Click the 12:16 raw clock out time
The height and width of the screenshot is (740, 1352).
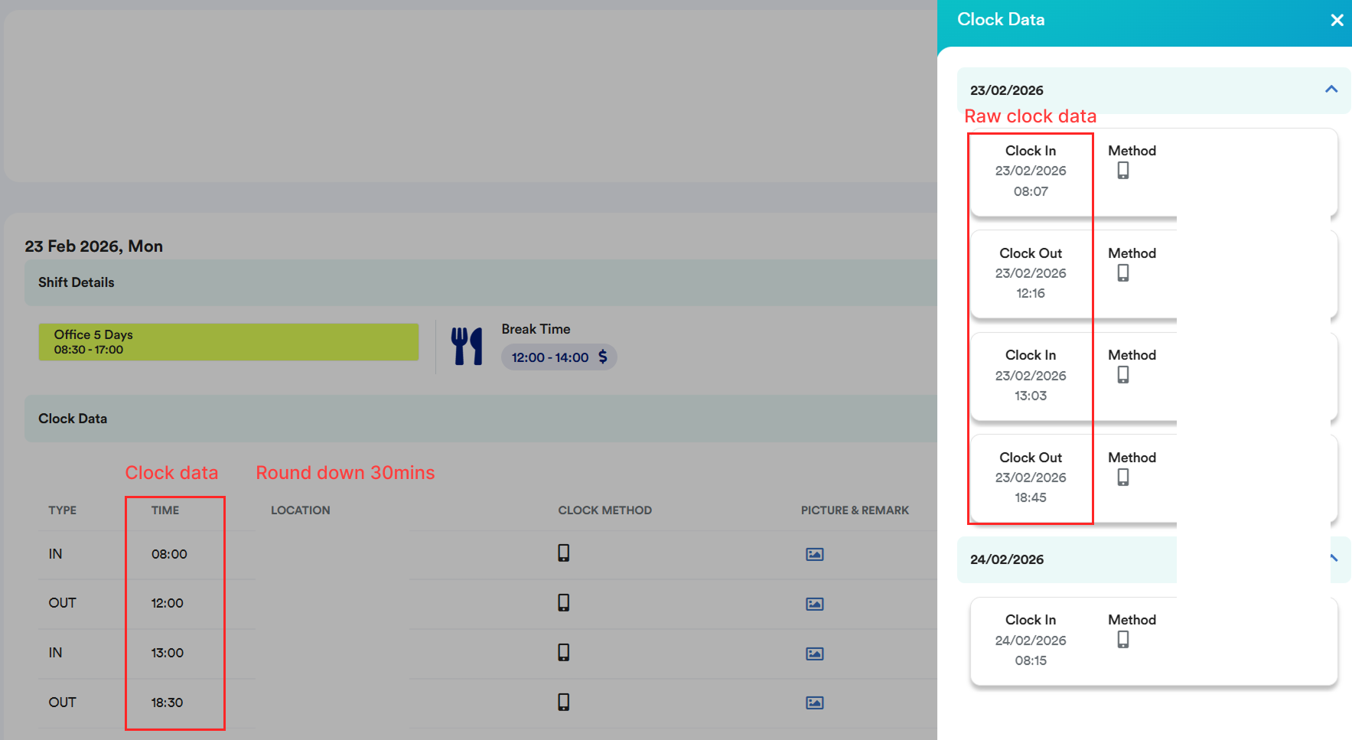(x=1031, y=293)
